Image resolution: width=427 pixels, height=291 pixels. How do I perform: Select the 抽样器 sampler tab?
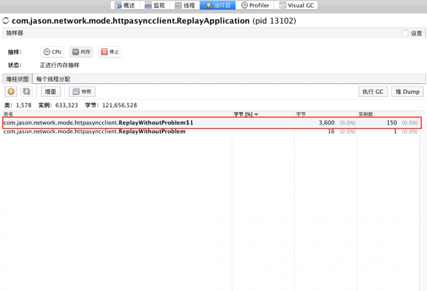click(218, 6)
